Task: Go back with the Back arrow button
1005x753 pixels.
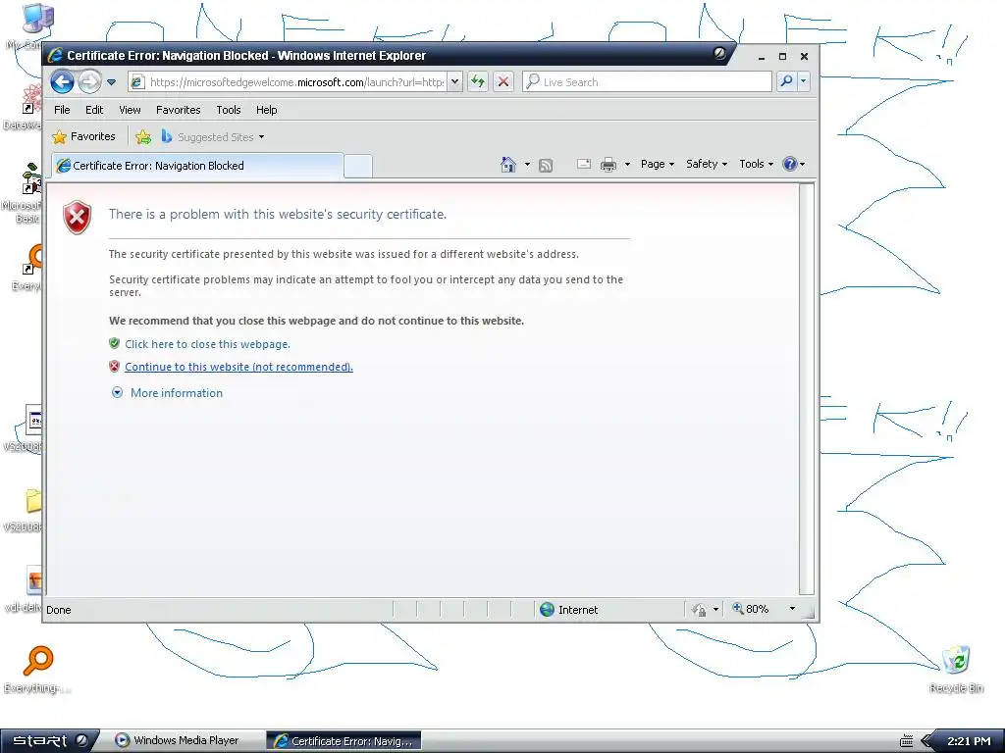Action: pyautogui.click(x=62, y=82)
